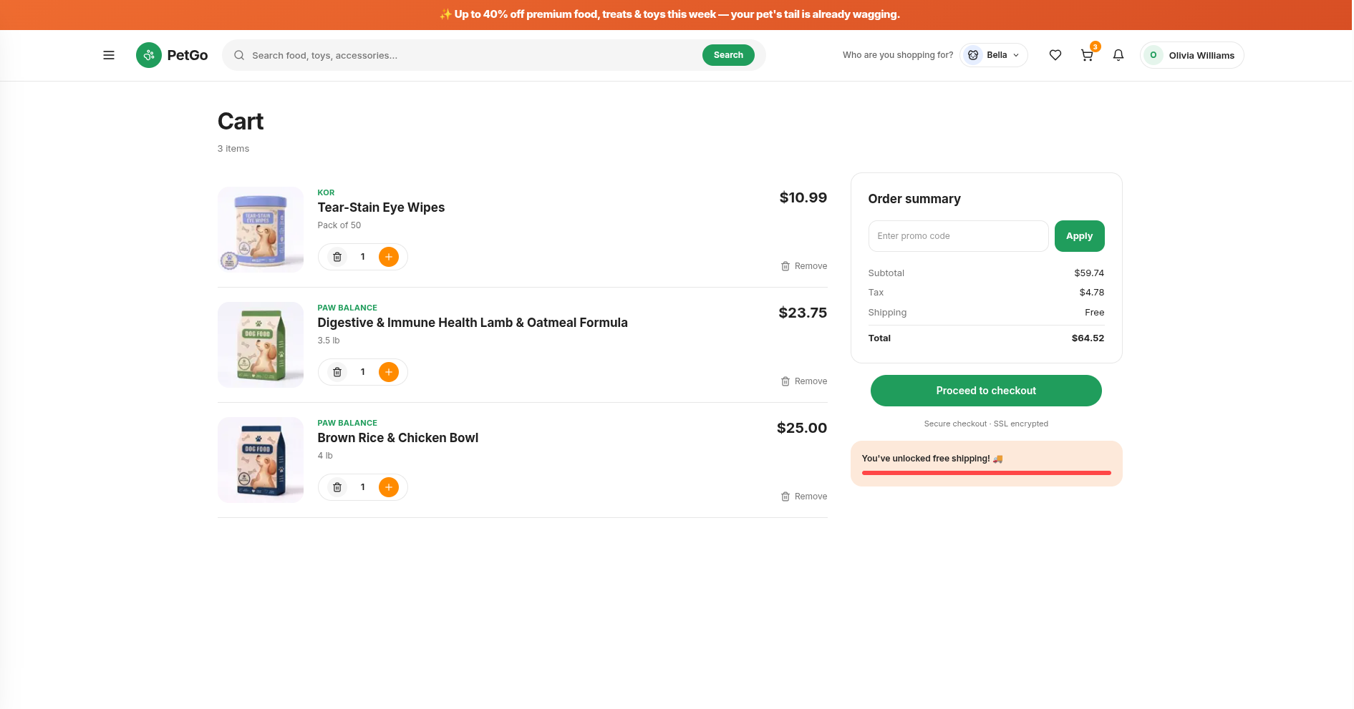The image size is (1354, 709).
Task: Click the KOR brand label
Action: pyautogui.click(x=326, y=192)
